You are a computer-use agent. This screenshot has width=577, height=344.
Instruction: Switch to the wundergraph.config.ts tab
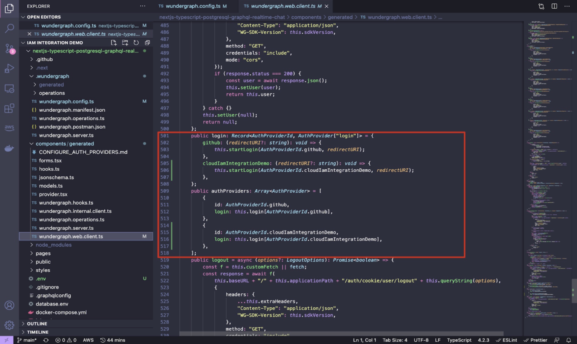193,6
